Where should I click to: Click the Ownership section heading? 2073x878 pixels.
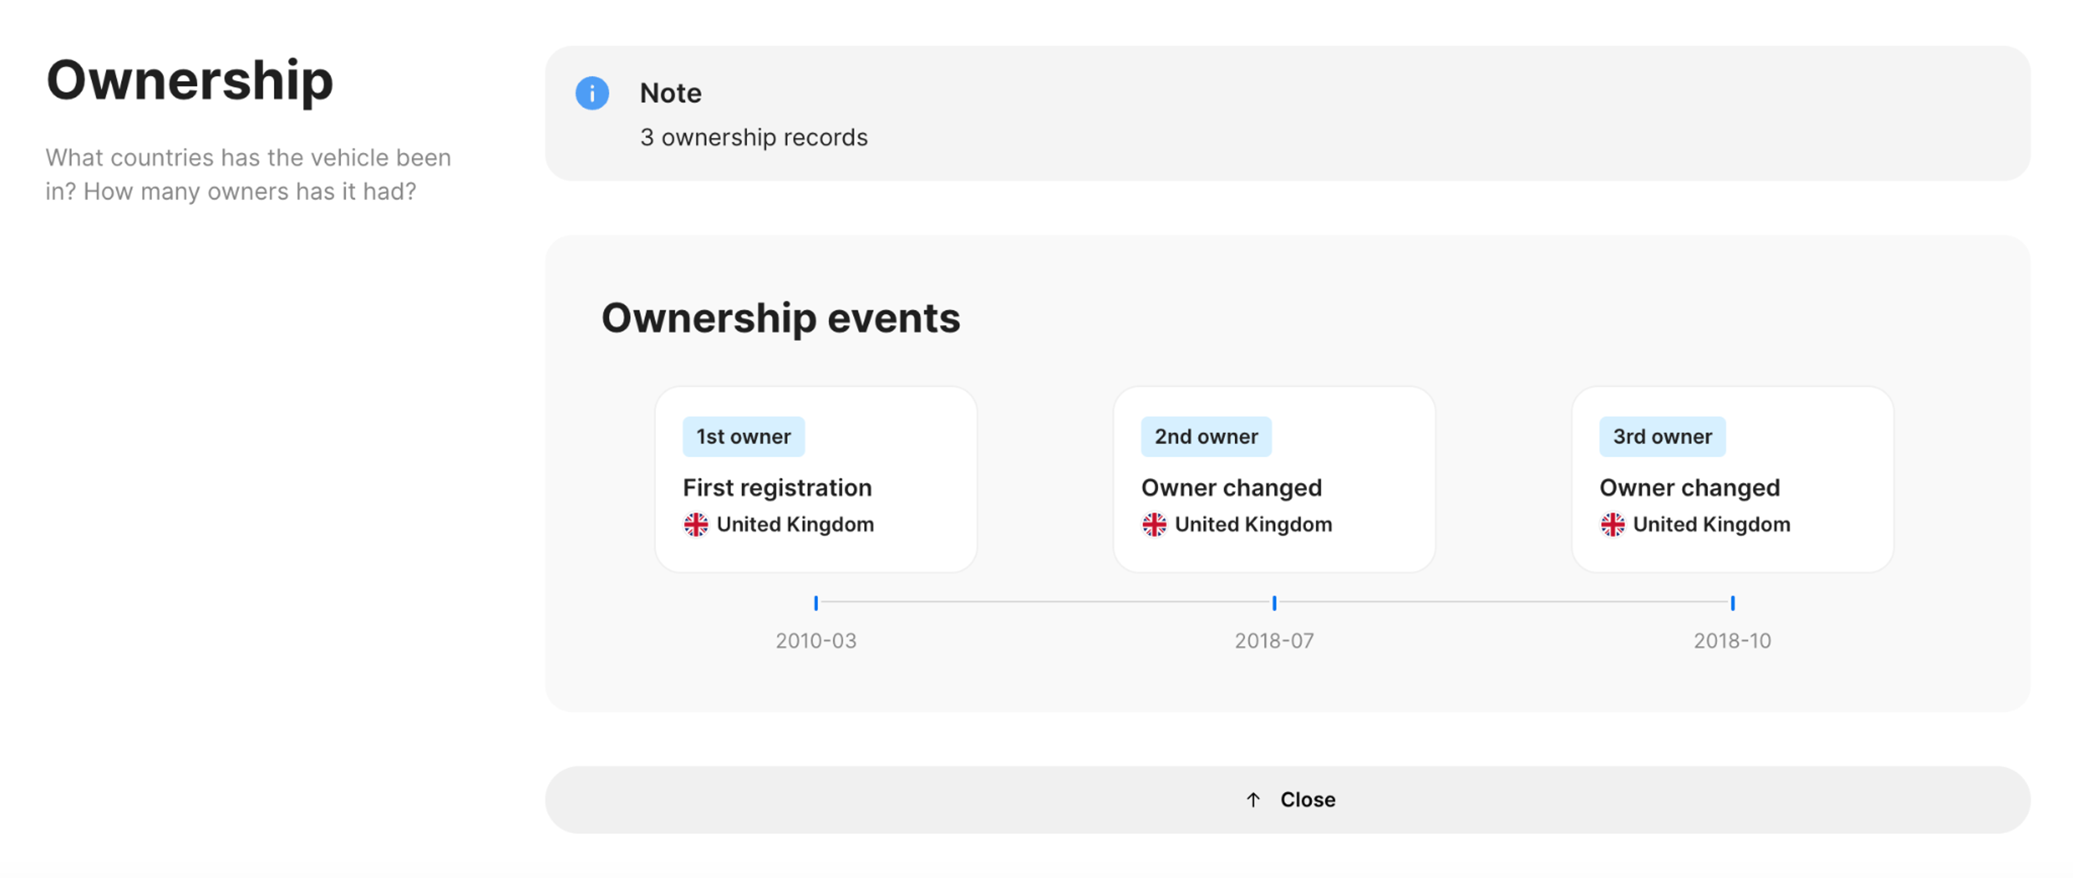click(x=190, y=80)
